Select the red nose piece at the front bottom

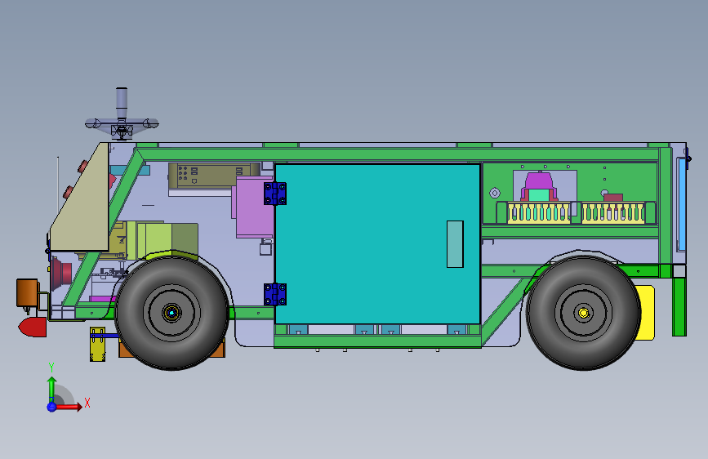click(x=33, y=327)
